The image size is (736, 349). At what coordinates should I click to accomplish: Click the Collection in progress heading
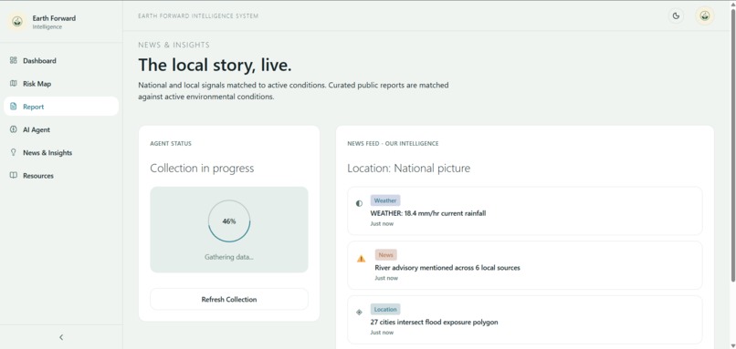202,169
